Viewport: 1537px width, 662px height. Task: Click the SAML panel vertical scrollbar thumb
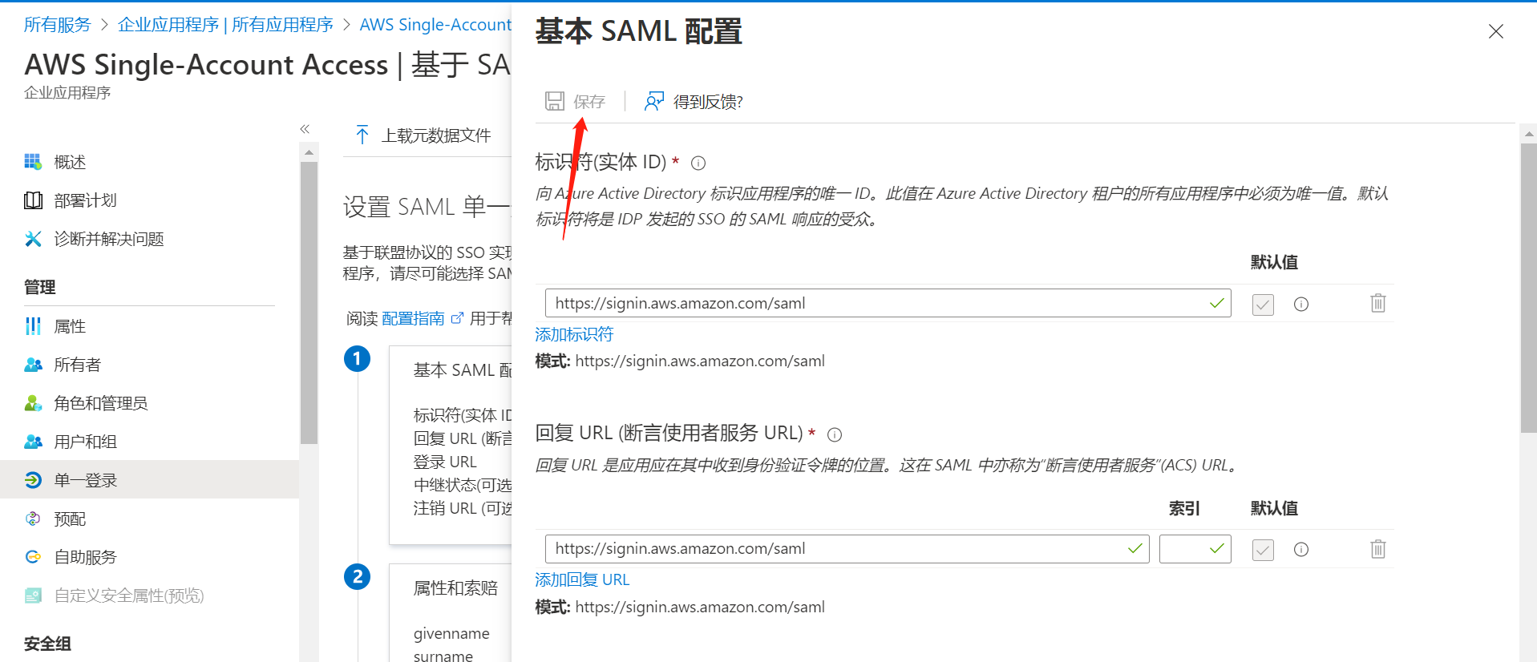(1528, 289)
